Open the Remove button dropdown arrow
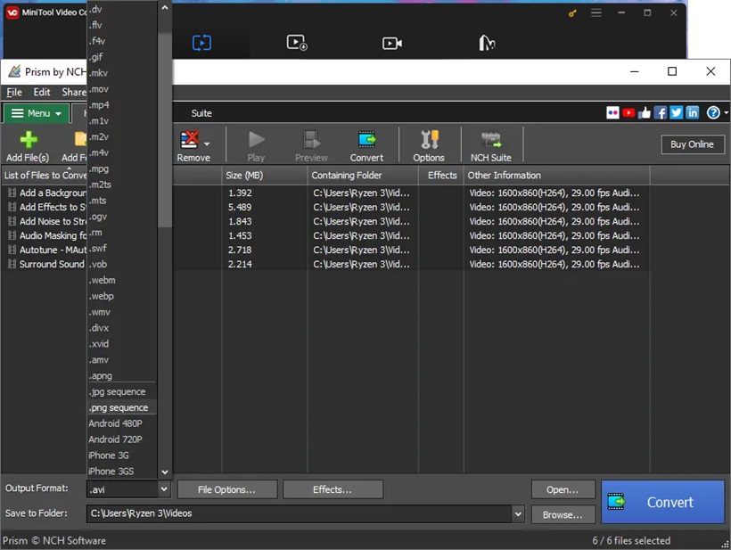The width and height of the screenshot is (731, 550). click(207, 144)
